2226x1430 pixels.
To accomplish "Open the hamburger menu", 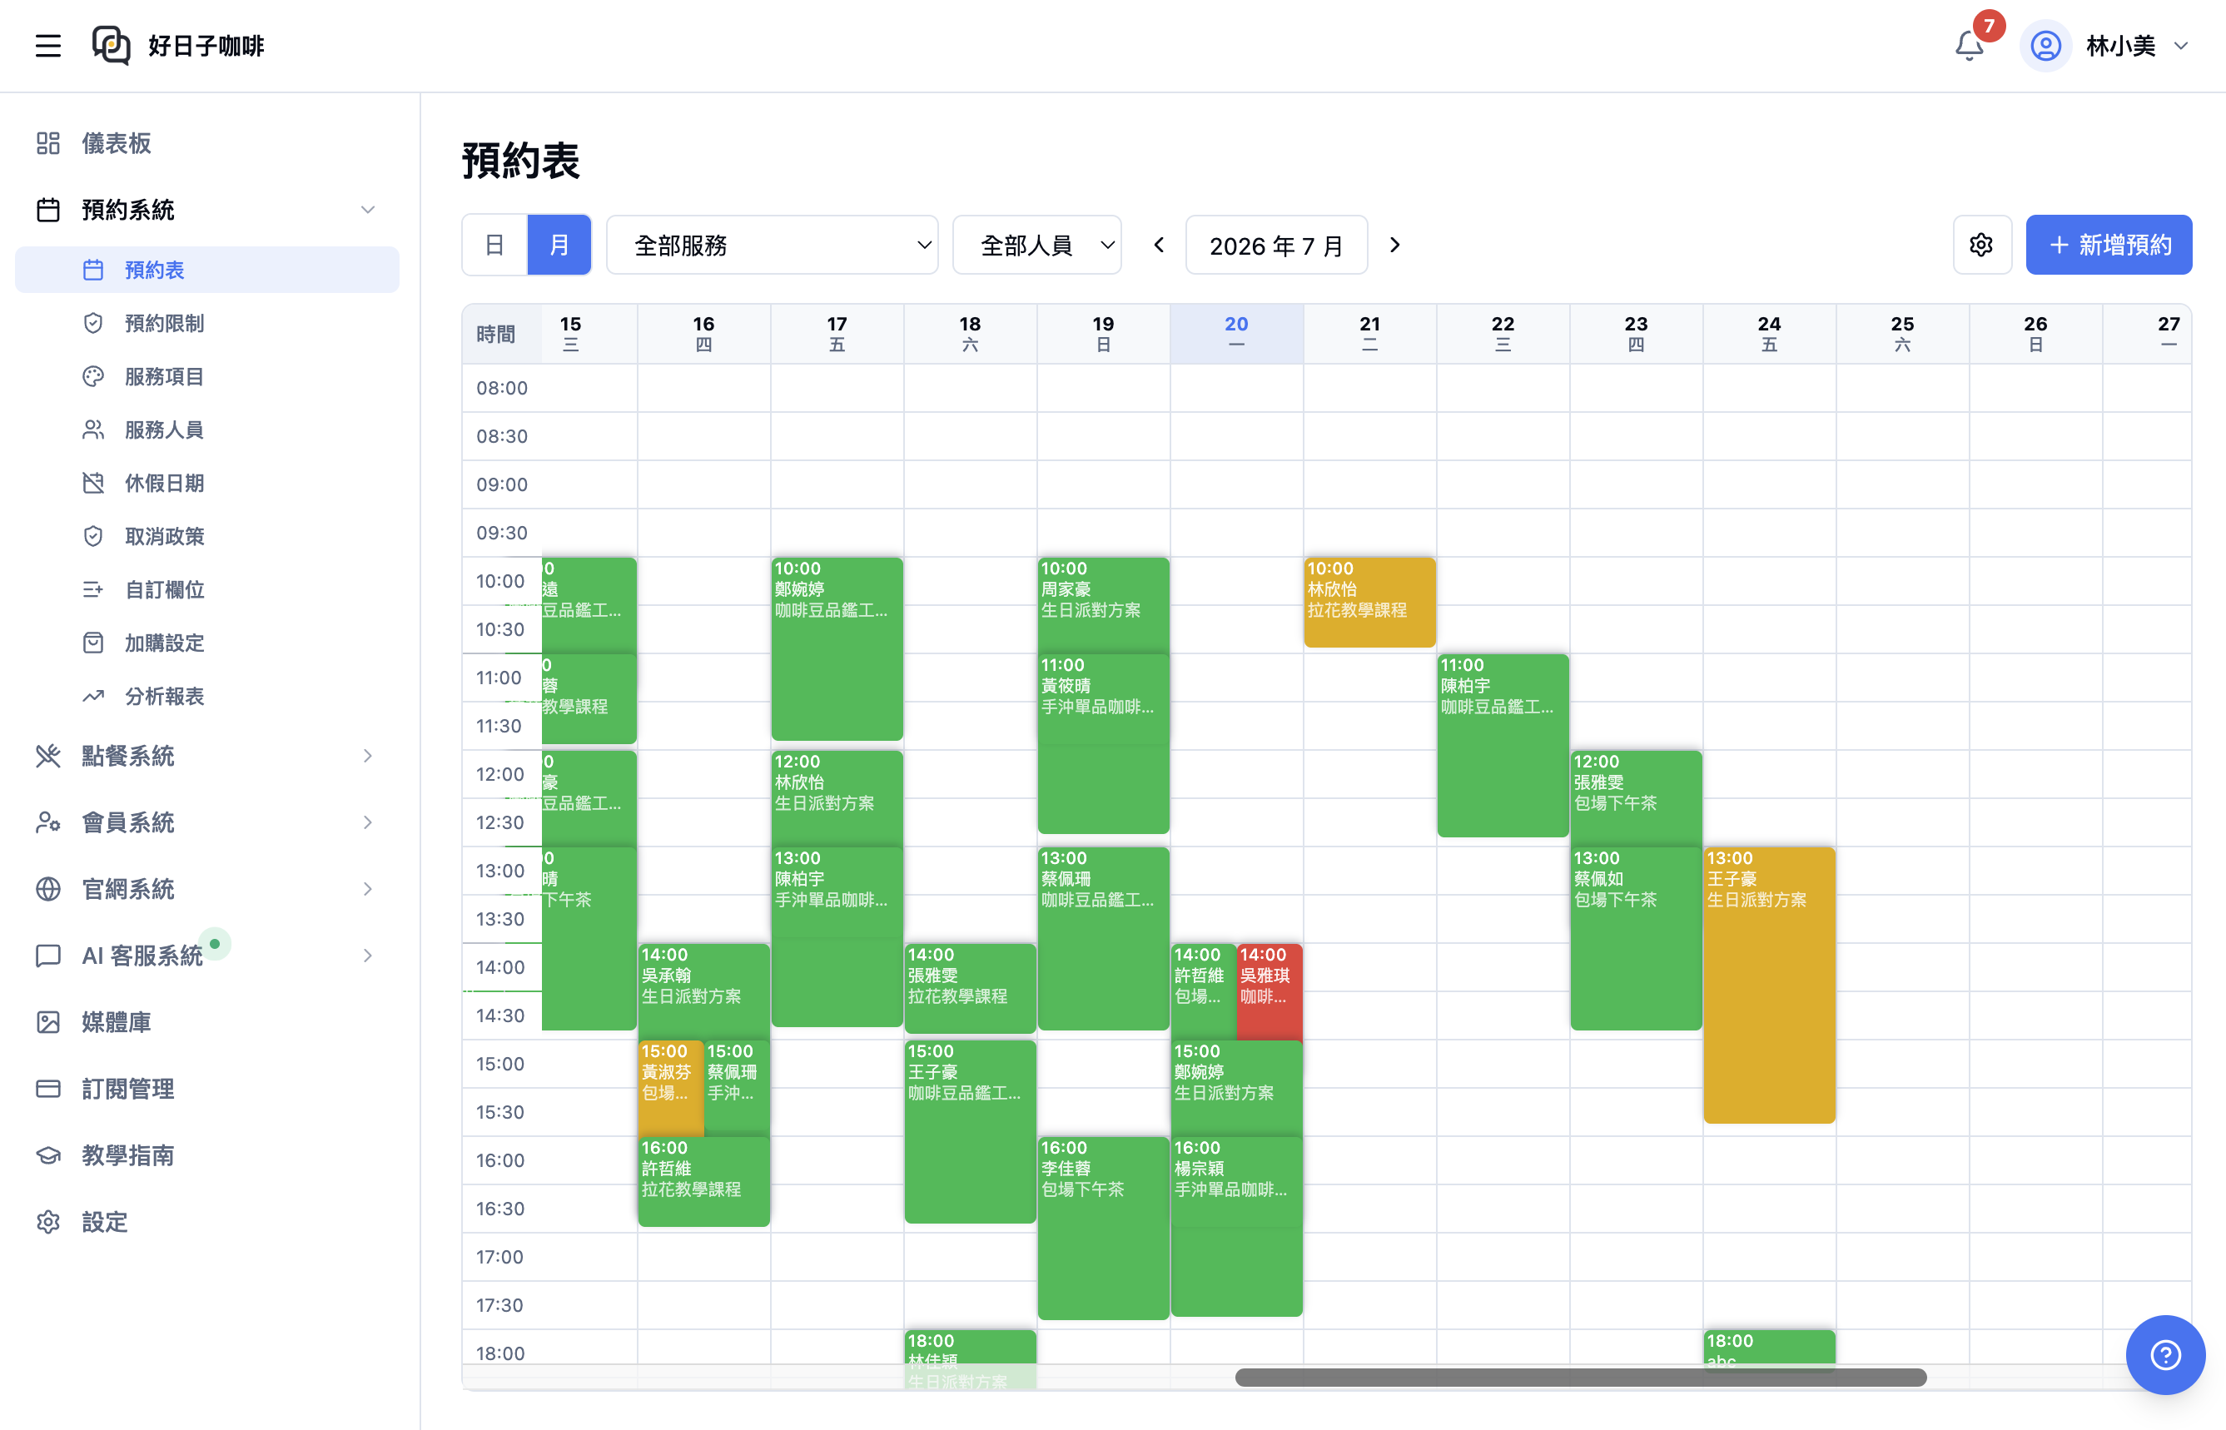I will click(48, 46).
